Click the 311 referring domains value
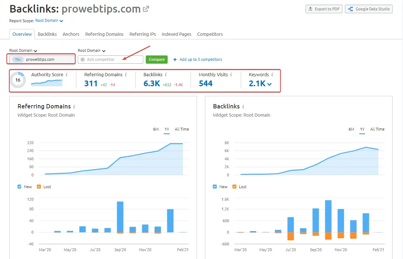This screenshot has width=403, height=259. coord(91,83)
